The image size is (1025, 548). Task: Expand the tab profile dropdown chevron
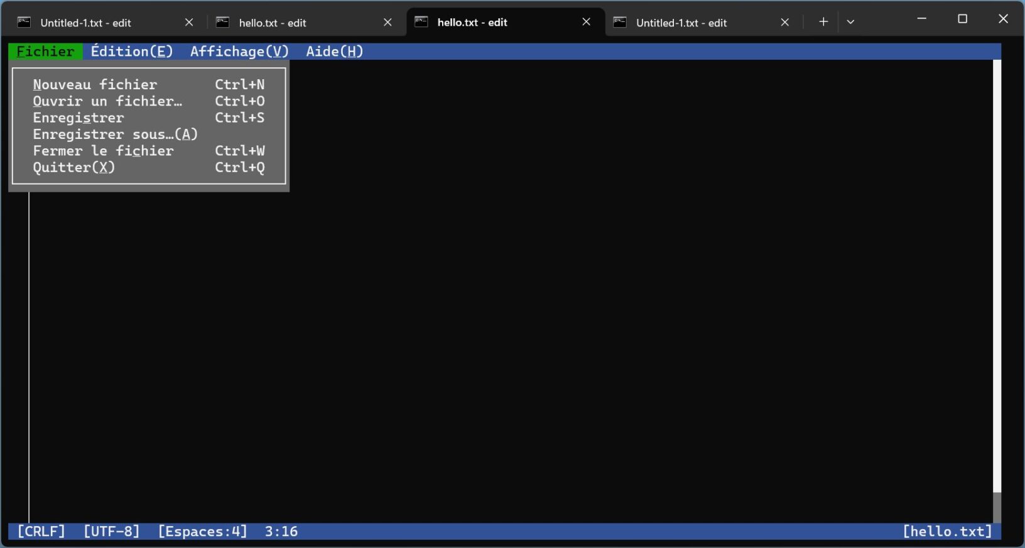[850, 22]
